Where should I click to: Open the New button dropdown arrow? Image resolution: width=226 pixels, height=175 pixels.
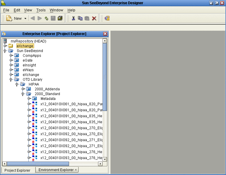[x=25, y=19]
